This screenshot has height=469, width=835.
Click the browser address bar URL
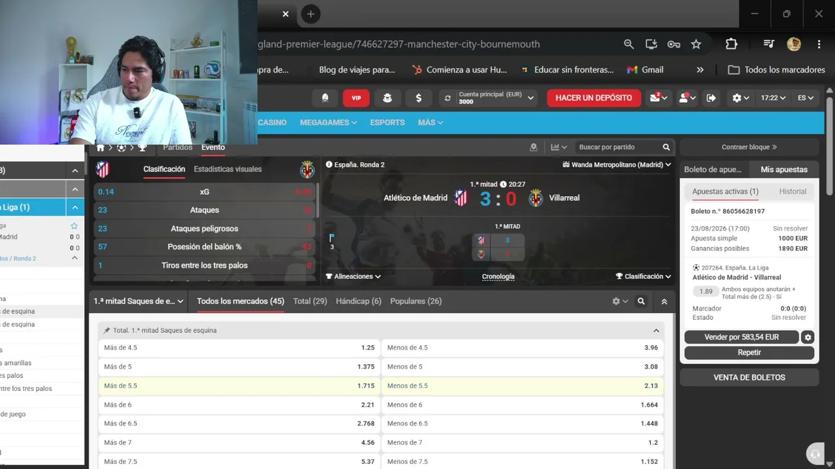pyautogui.click(x=398, y=44)
